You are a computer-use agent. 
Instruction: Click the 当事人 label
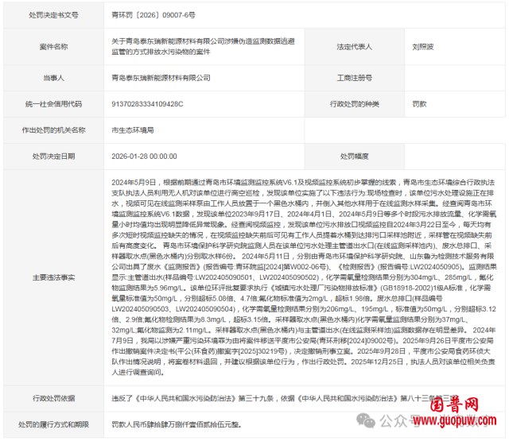coord(53,78)
